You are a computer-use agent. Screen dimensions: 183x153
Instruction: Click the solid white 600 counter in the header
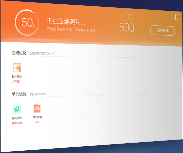(127, 28)
